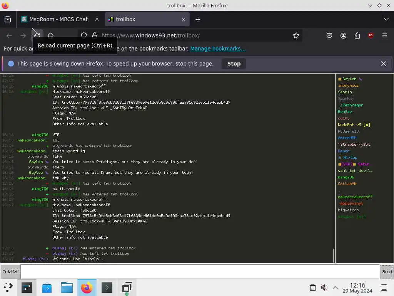
Task: Click the chat message input field
Action: [200, 272]
